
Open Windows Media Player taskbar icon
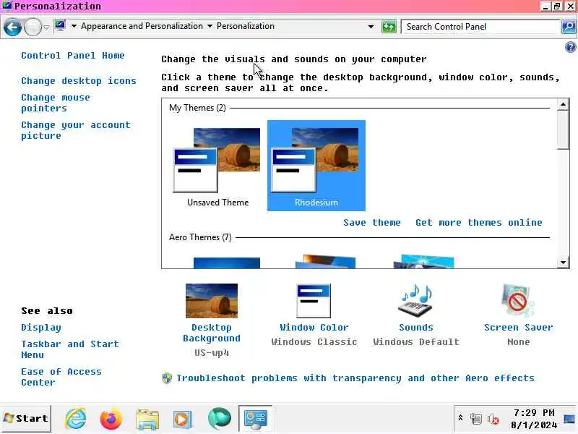(183, 420)
